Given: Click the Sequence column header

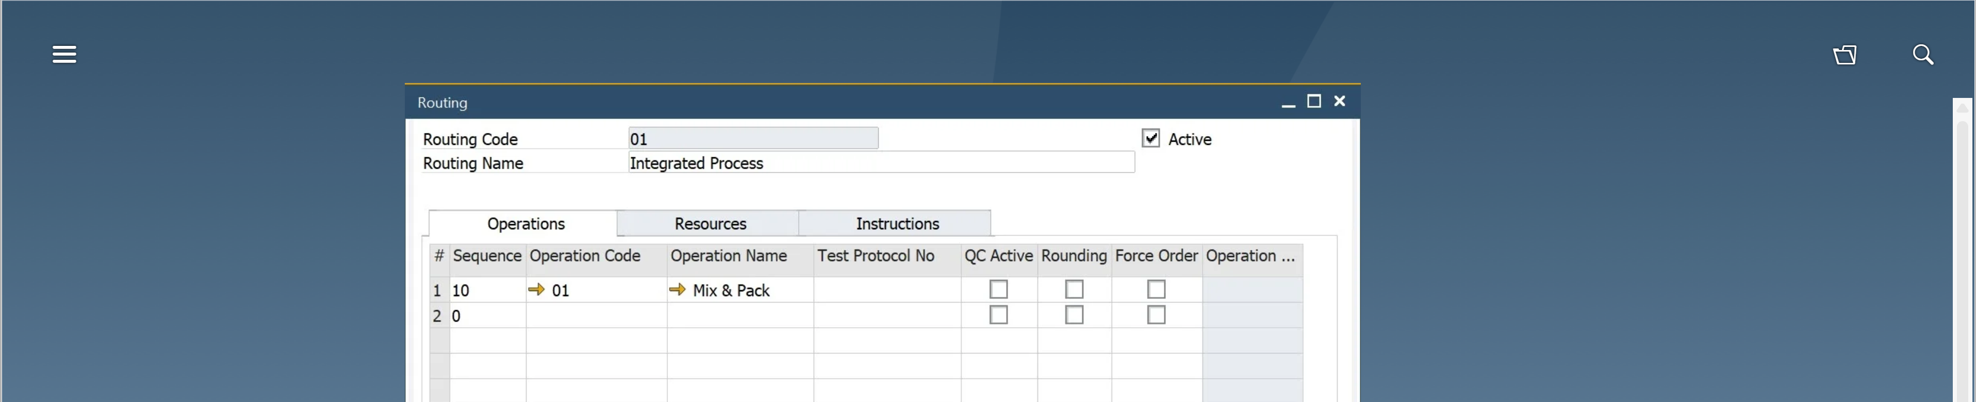Looking at the screenshot, I should click(487, 256).
